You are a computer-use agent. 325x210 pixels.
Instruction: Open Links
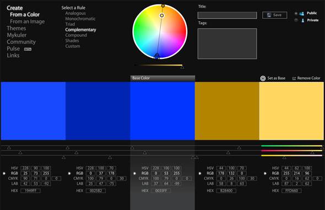pyautogui.click(x=13, y=56)
